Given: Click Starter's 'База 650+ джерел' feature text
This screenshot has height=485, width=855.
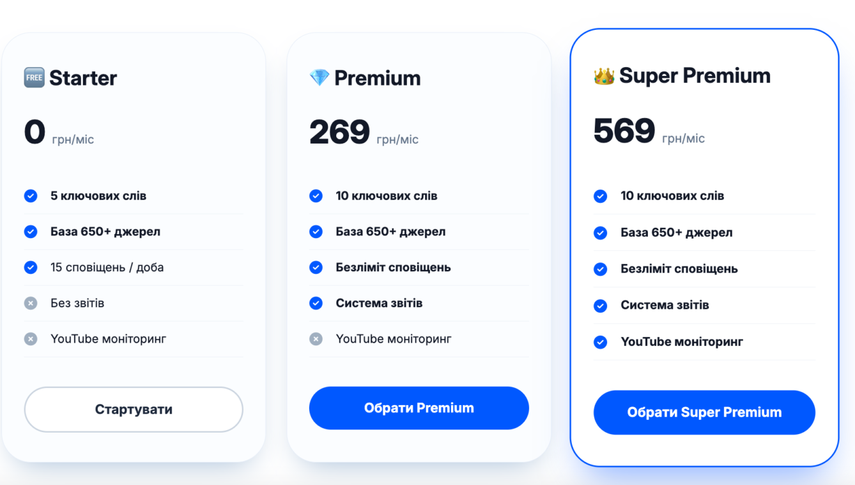Looking at the screenshot, I should (105, 232).
